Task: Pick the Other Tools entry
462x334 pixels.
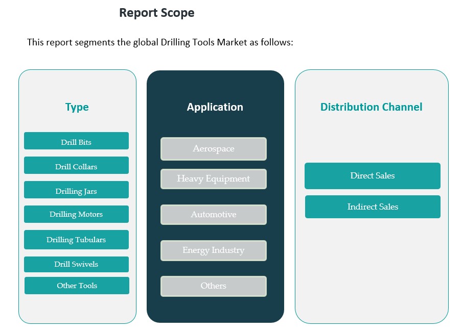Action: 77,286
